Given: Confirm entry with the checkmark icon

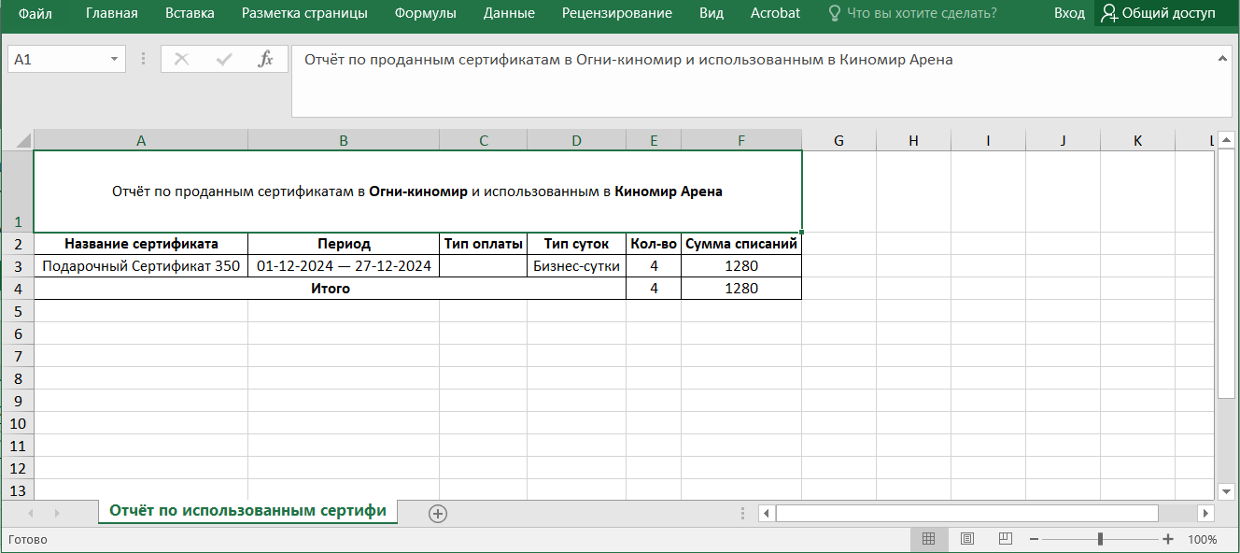Looking at the screenshot, I should [224, 59].
